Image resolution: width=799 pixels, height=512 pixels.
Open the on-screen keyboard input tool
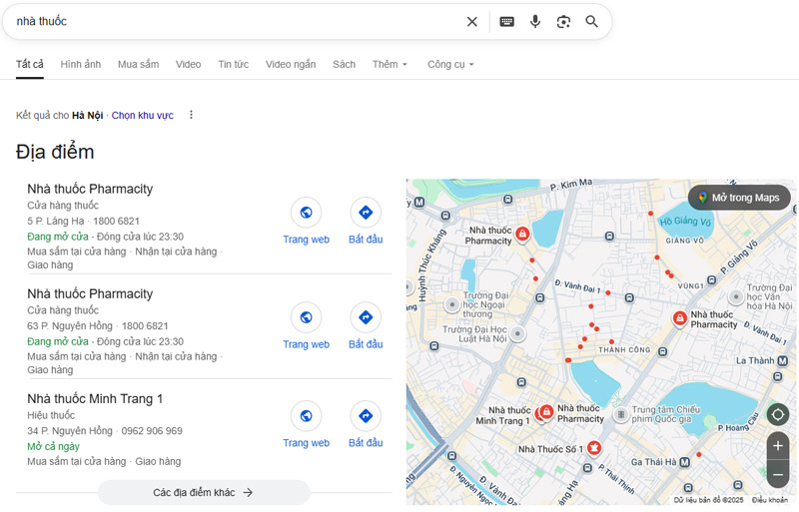[x=506, y=21]
